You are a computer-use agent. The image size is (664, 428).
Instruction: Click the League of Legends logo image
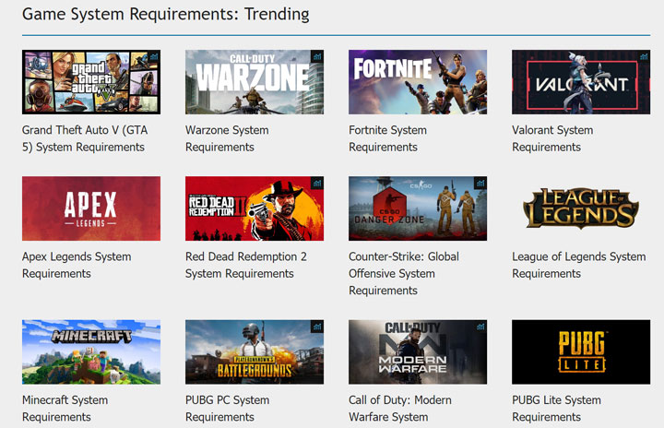tap(580, 208)
